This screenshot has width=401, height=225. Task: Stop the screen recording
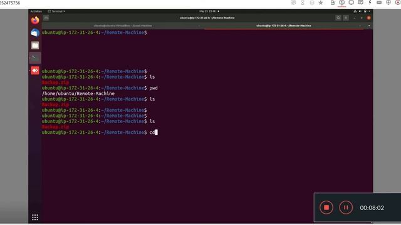[x=326, y=207]
